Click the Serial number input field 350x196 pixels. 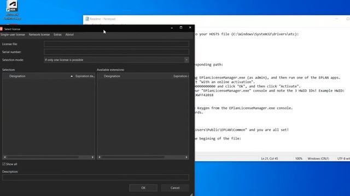click(x=116, y=52)
